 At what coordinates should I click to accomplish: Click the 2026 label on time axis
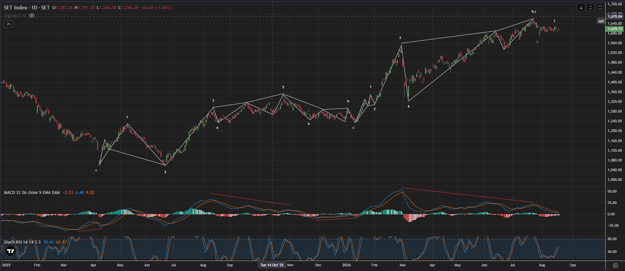coord(347,265)
